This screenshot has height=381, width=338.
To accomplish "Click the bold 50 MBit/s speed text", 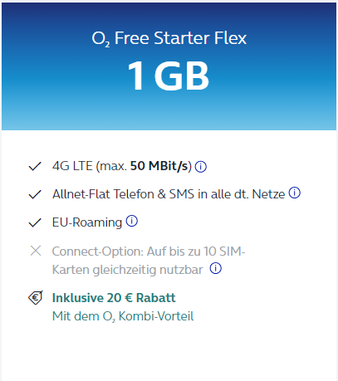I will coord(161,166).
